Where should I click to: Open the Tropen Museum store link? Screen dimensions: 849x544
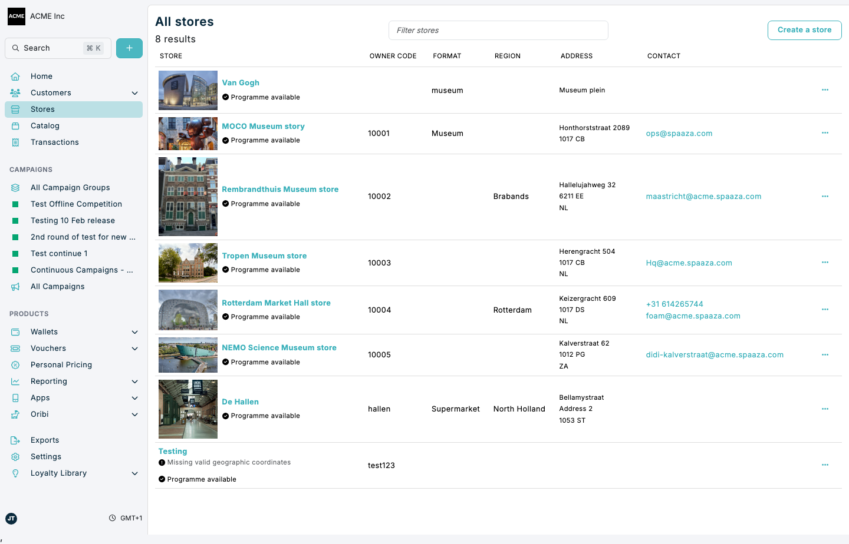(x=264, y=256)
